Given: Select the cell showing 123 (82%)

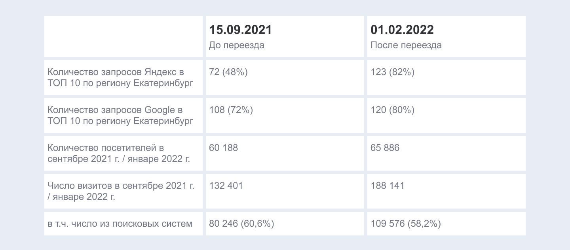Looking at the screenshot, I should (392, 73).
